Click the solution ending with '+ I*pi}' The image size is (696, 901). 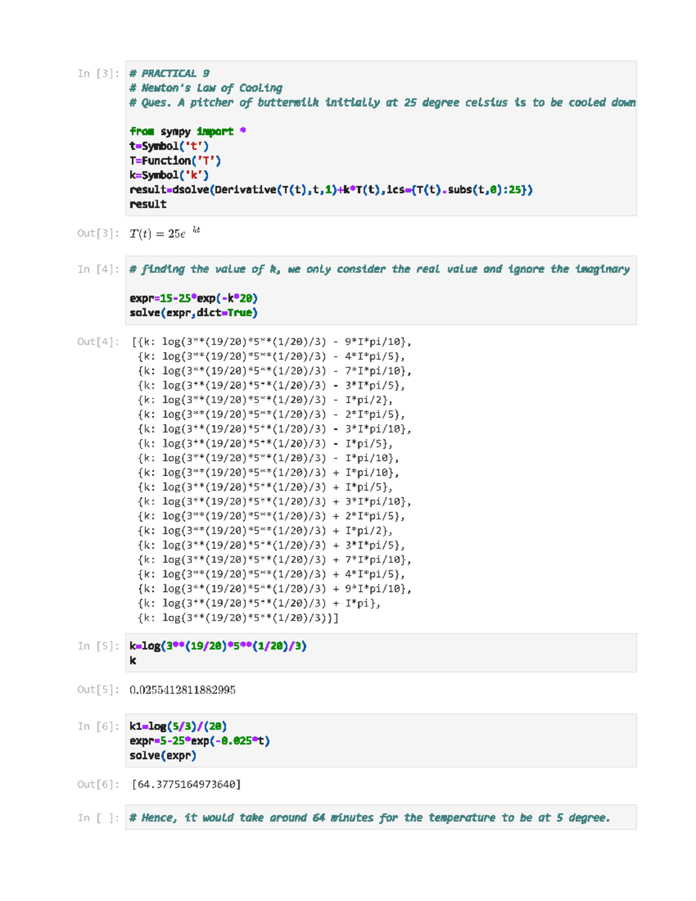pyautogui.click(x=259, y=603)
